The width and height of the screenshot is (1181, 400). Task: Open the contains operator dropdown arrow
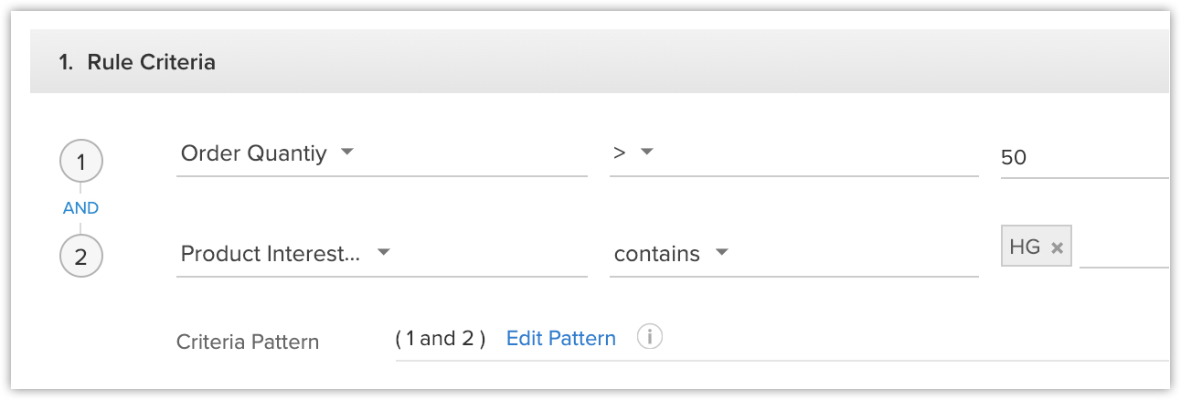point(721,253)
